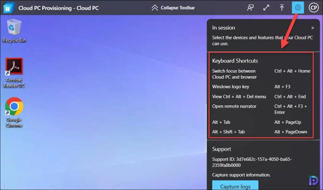The width and height of the screenshot is (323, 190).
Task: Click the Ctrl + Alt + Home shortcut text
Action: tap(292, 71)
